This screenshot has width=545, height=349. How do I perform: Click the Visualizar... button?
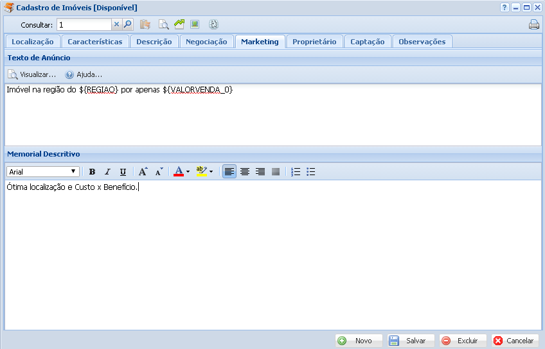click(x=32, y=74)
